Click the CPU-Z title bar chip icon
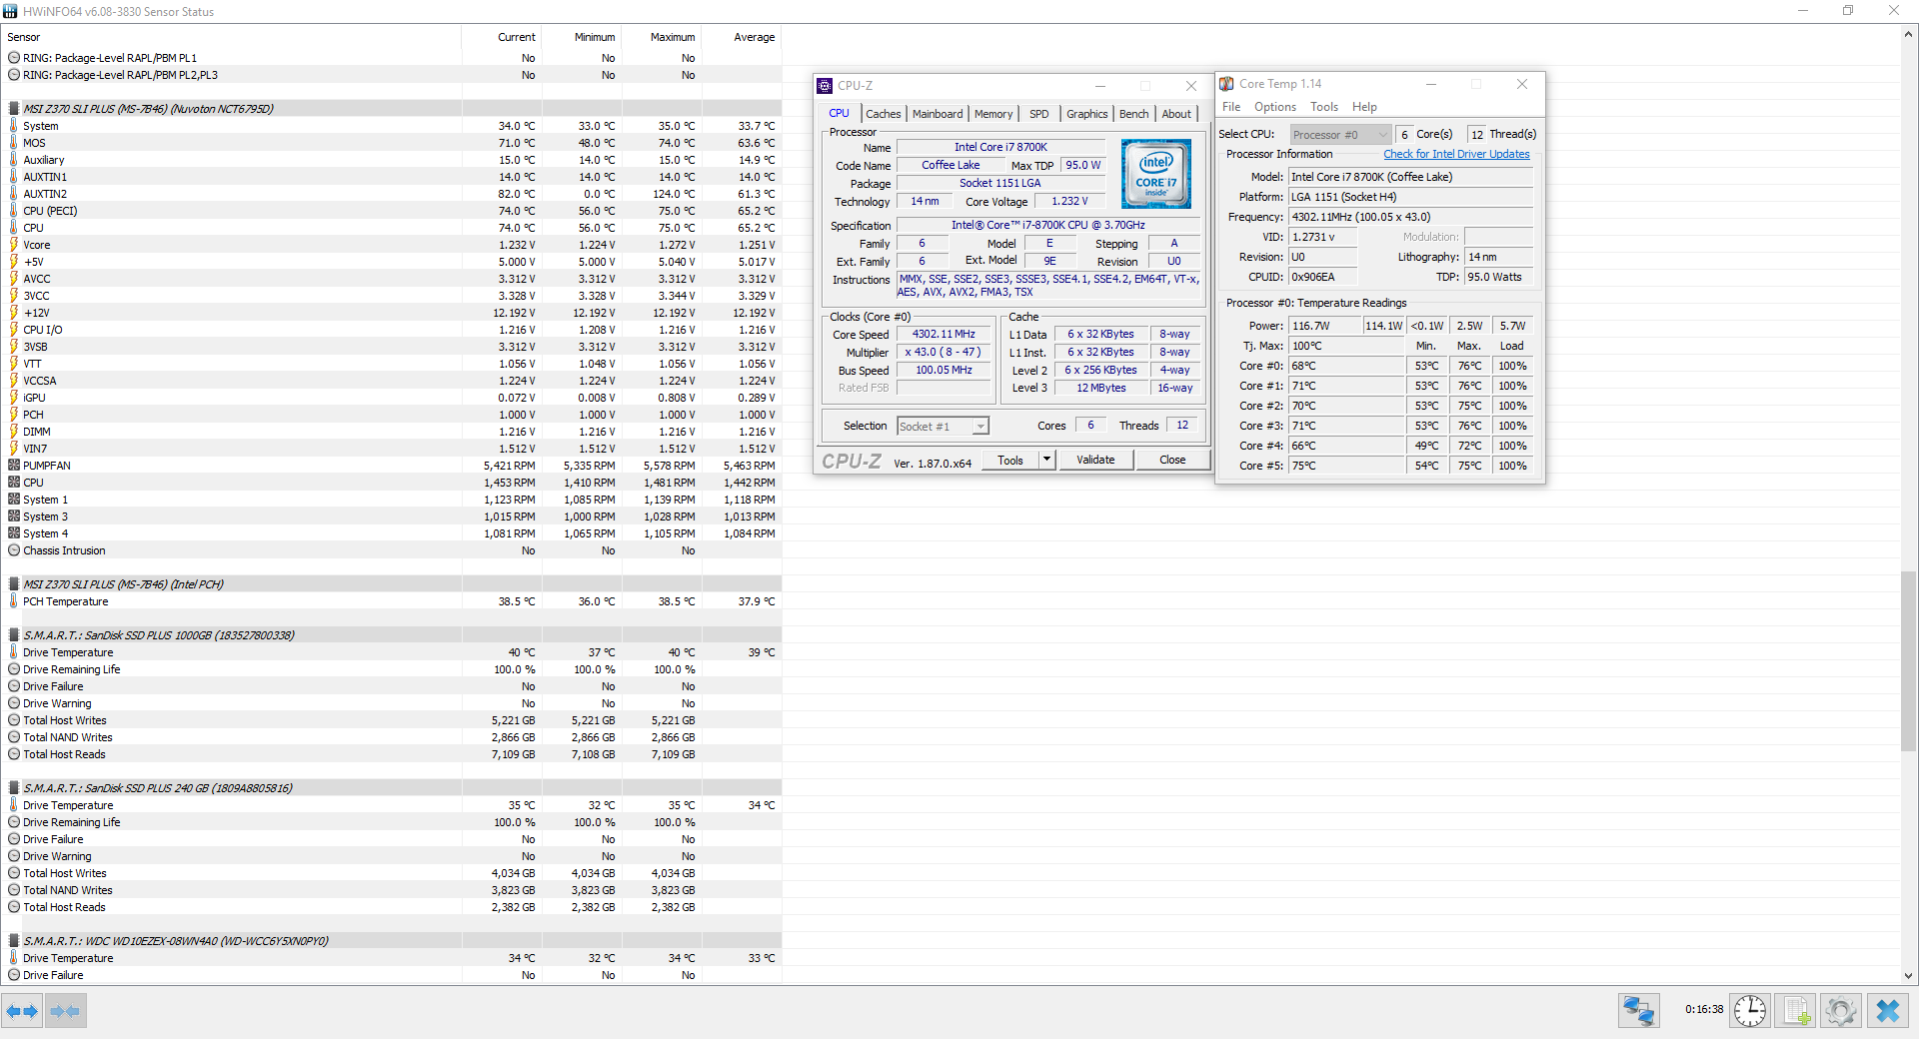The image size is (1919, 1039). pos(825,86)
